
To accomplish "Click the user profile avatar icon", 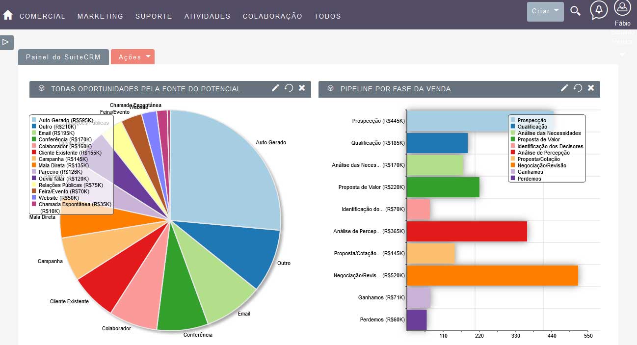I will point(622,8).
